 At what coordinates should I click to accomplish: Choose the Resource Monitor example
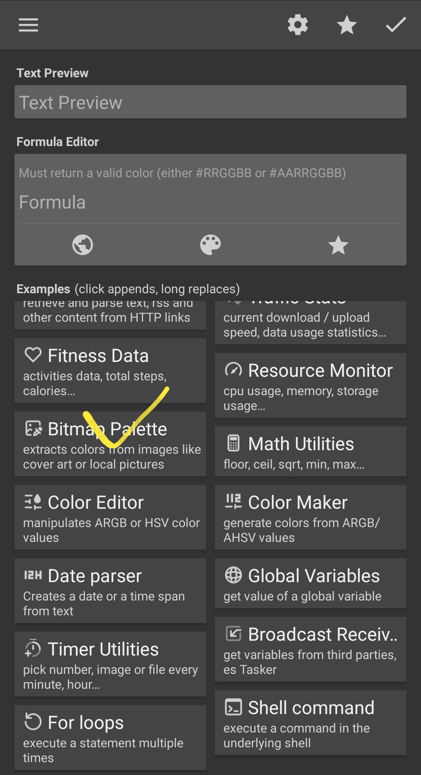[311, 385]
